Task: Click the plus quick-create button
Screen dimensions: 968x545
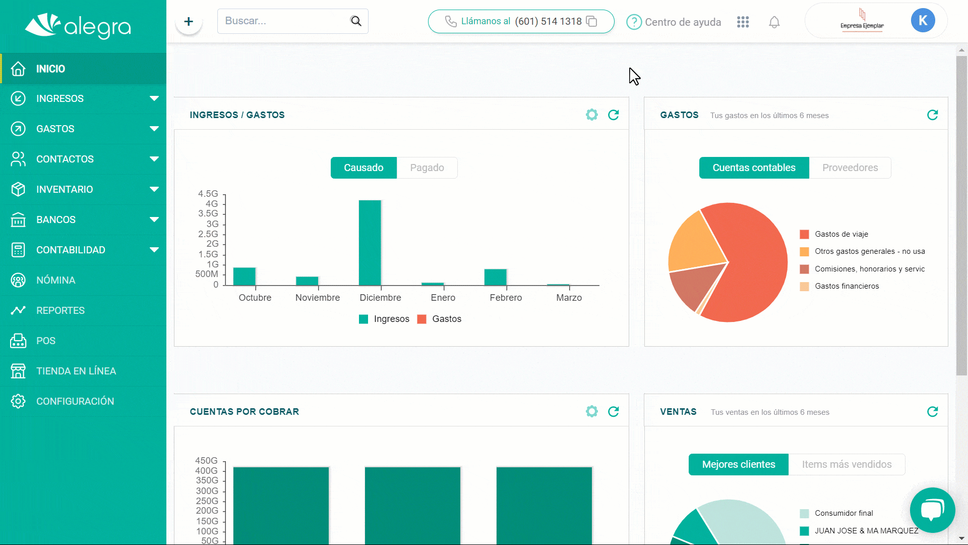Action: [x=189, y=22]
